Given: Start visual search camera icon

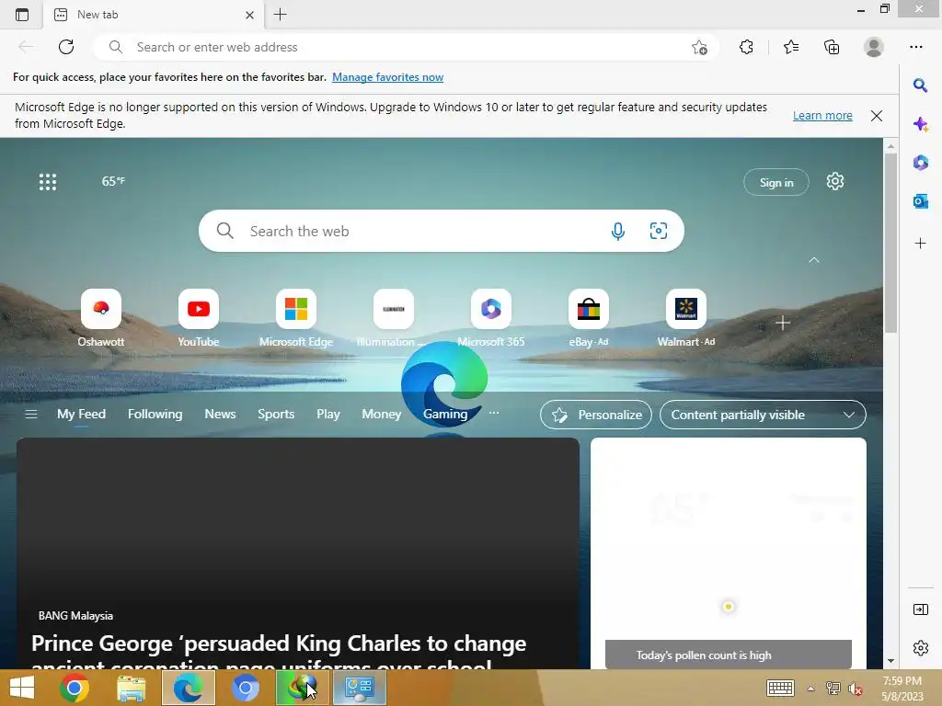Looking at the screenshot, I should point(659,231).
